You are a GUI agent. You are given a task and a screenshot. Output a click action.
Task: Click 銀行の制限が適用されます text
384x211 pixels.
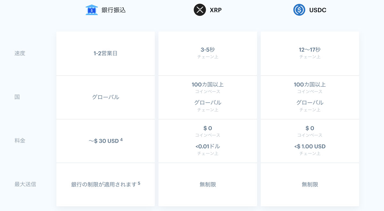tap(104, 185)
